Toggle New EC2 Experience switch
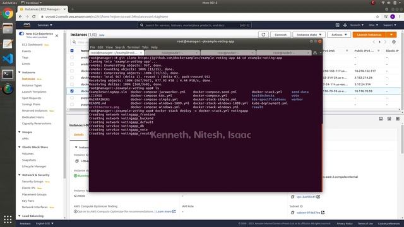The image size is (404, 227). tap(21, 33)
